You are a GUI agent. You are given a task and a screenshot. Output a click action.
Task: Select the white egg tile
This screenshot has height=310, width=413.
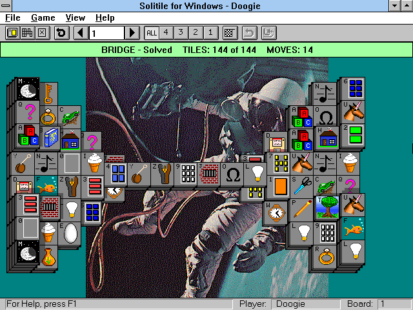click(70, 233)
